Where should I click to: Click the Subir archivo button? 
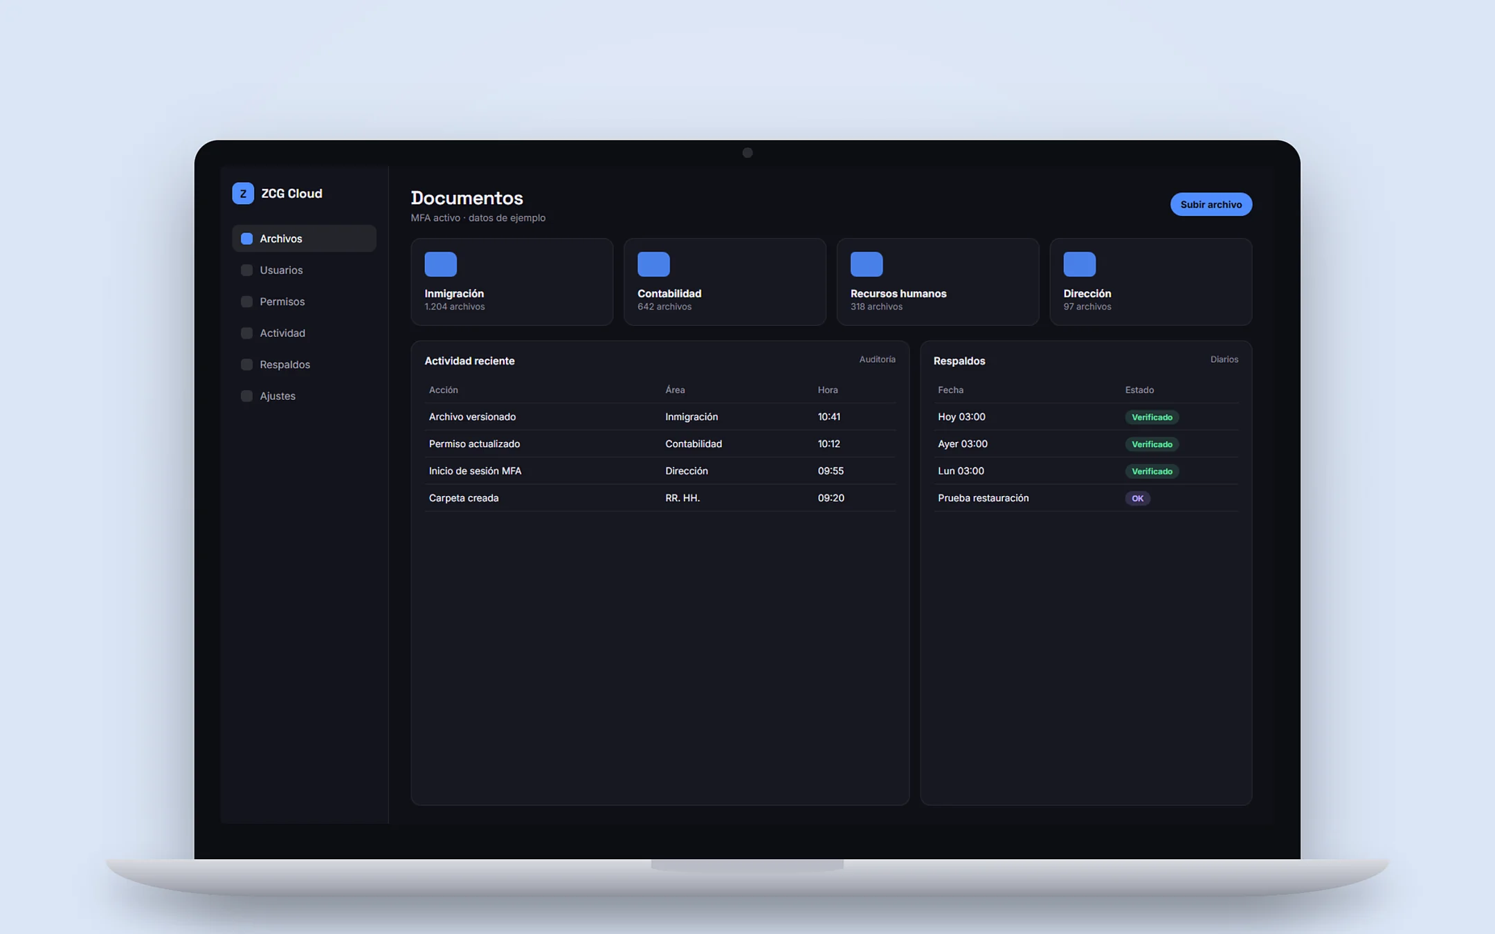[1211, 204]
